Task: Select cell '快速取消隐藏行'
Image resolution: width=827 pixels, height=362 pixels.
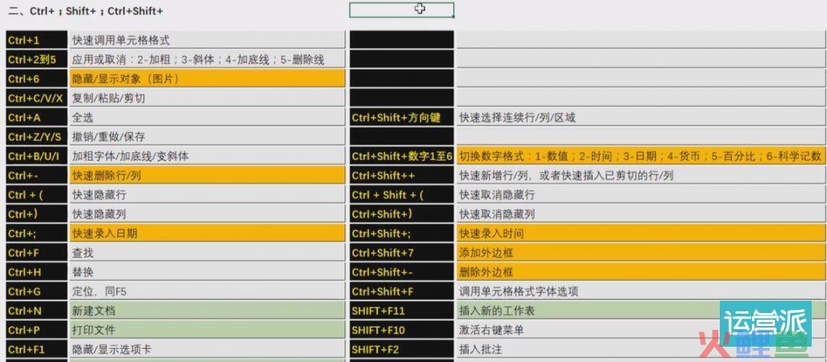Action: [x=641, y=194]
